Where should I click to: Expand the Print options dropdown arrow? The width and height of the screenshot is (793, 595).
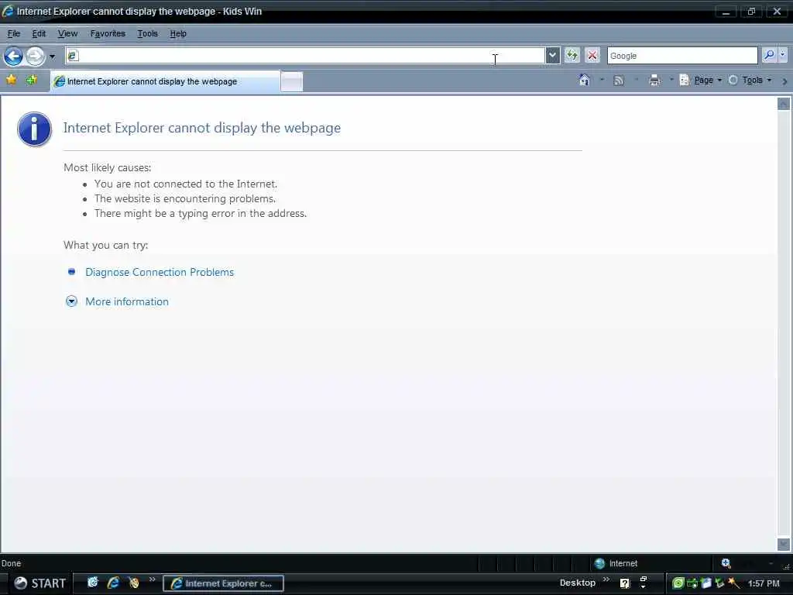pos(671,80)
